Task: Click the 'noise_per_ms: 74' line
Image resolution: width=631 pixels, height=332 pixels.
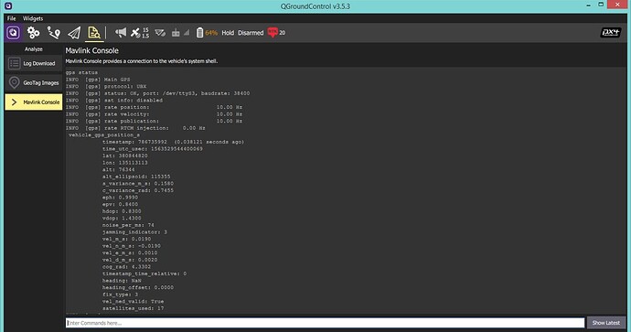Action: [128, 225]
